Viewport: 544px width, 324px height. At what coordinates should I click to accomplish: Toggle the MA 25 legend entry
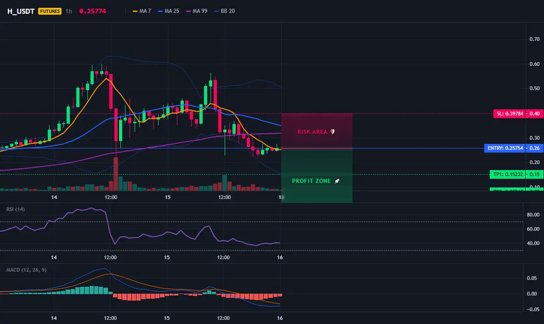(169, 11)
